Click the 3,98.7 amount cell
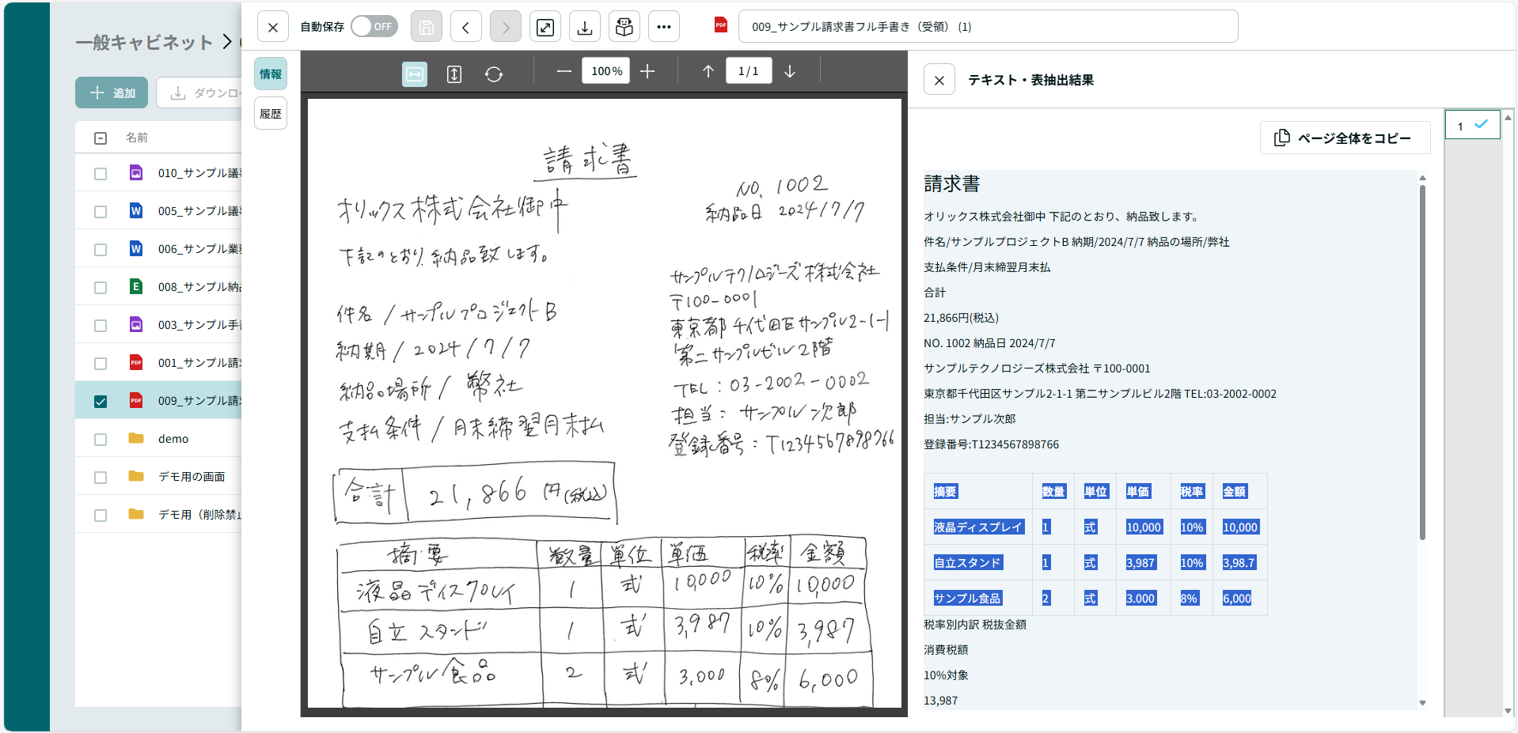The height and width of the screenshot is (733, 1518). (x=1239, y=563)
